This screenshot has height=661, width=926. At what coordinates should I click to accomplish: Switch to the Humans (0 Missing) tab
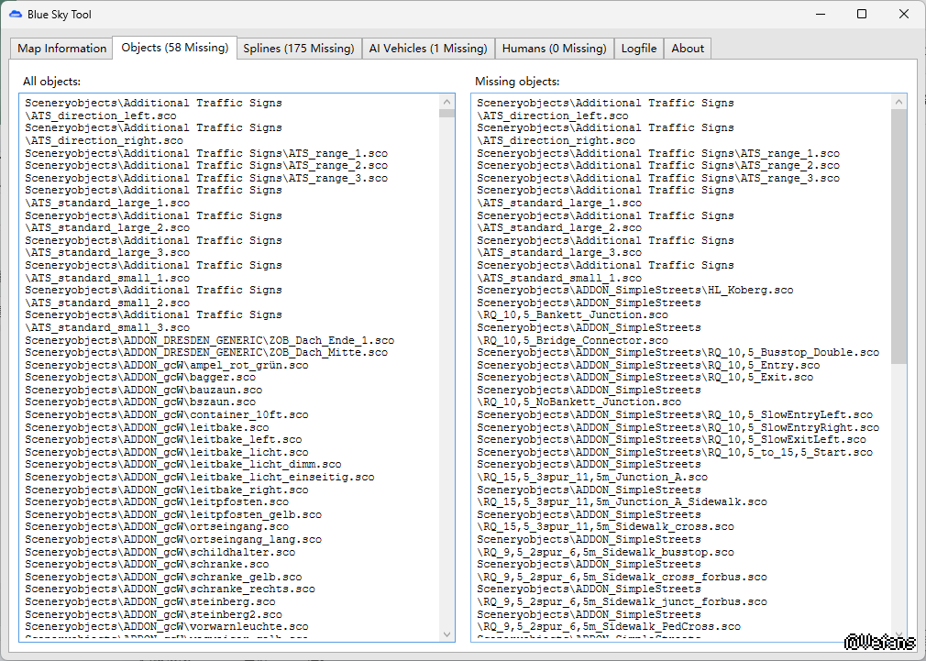554,49
